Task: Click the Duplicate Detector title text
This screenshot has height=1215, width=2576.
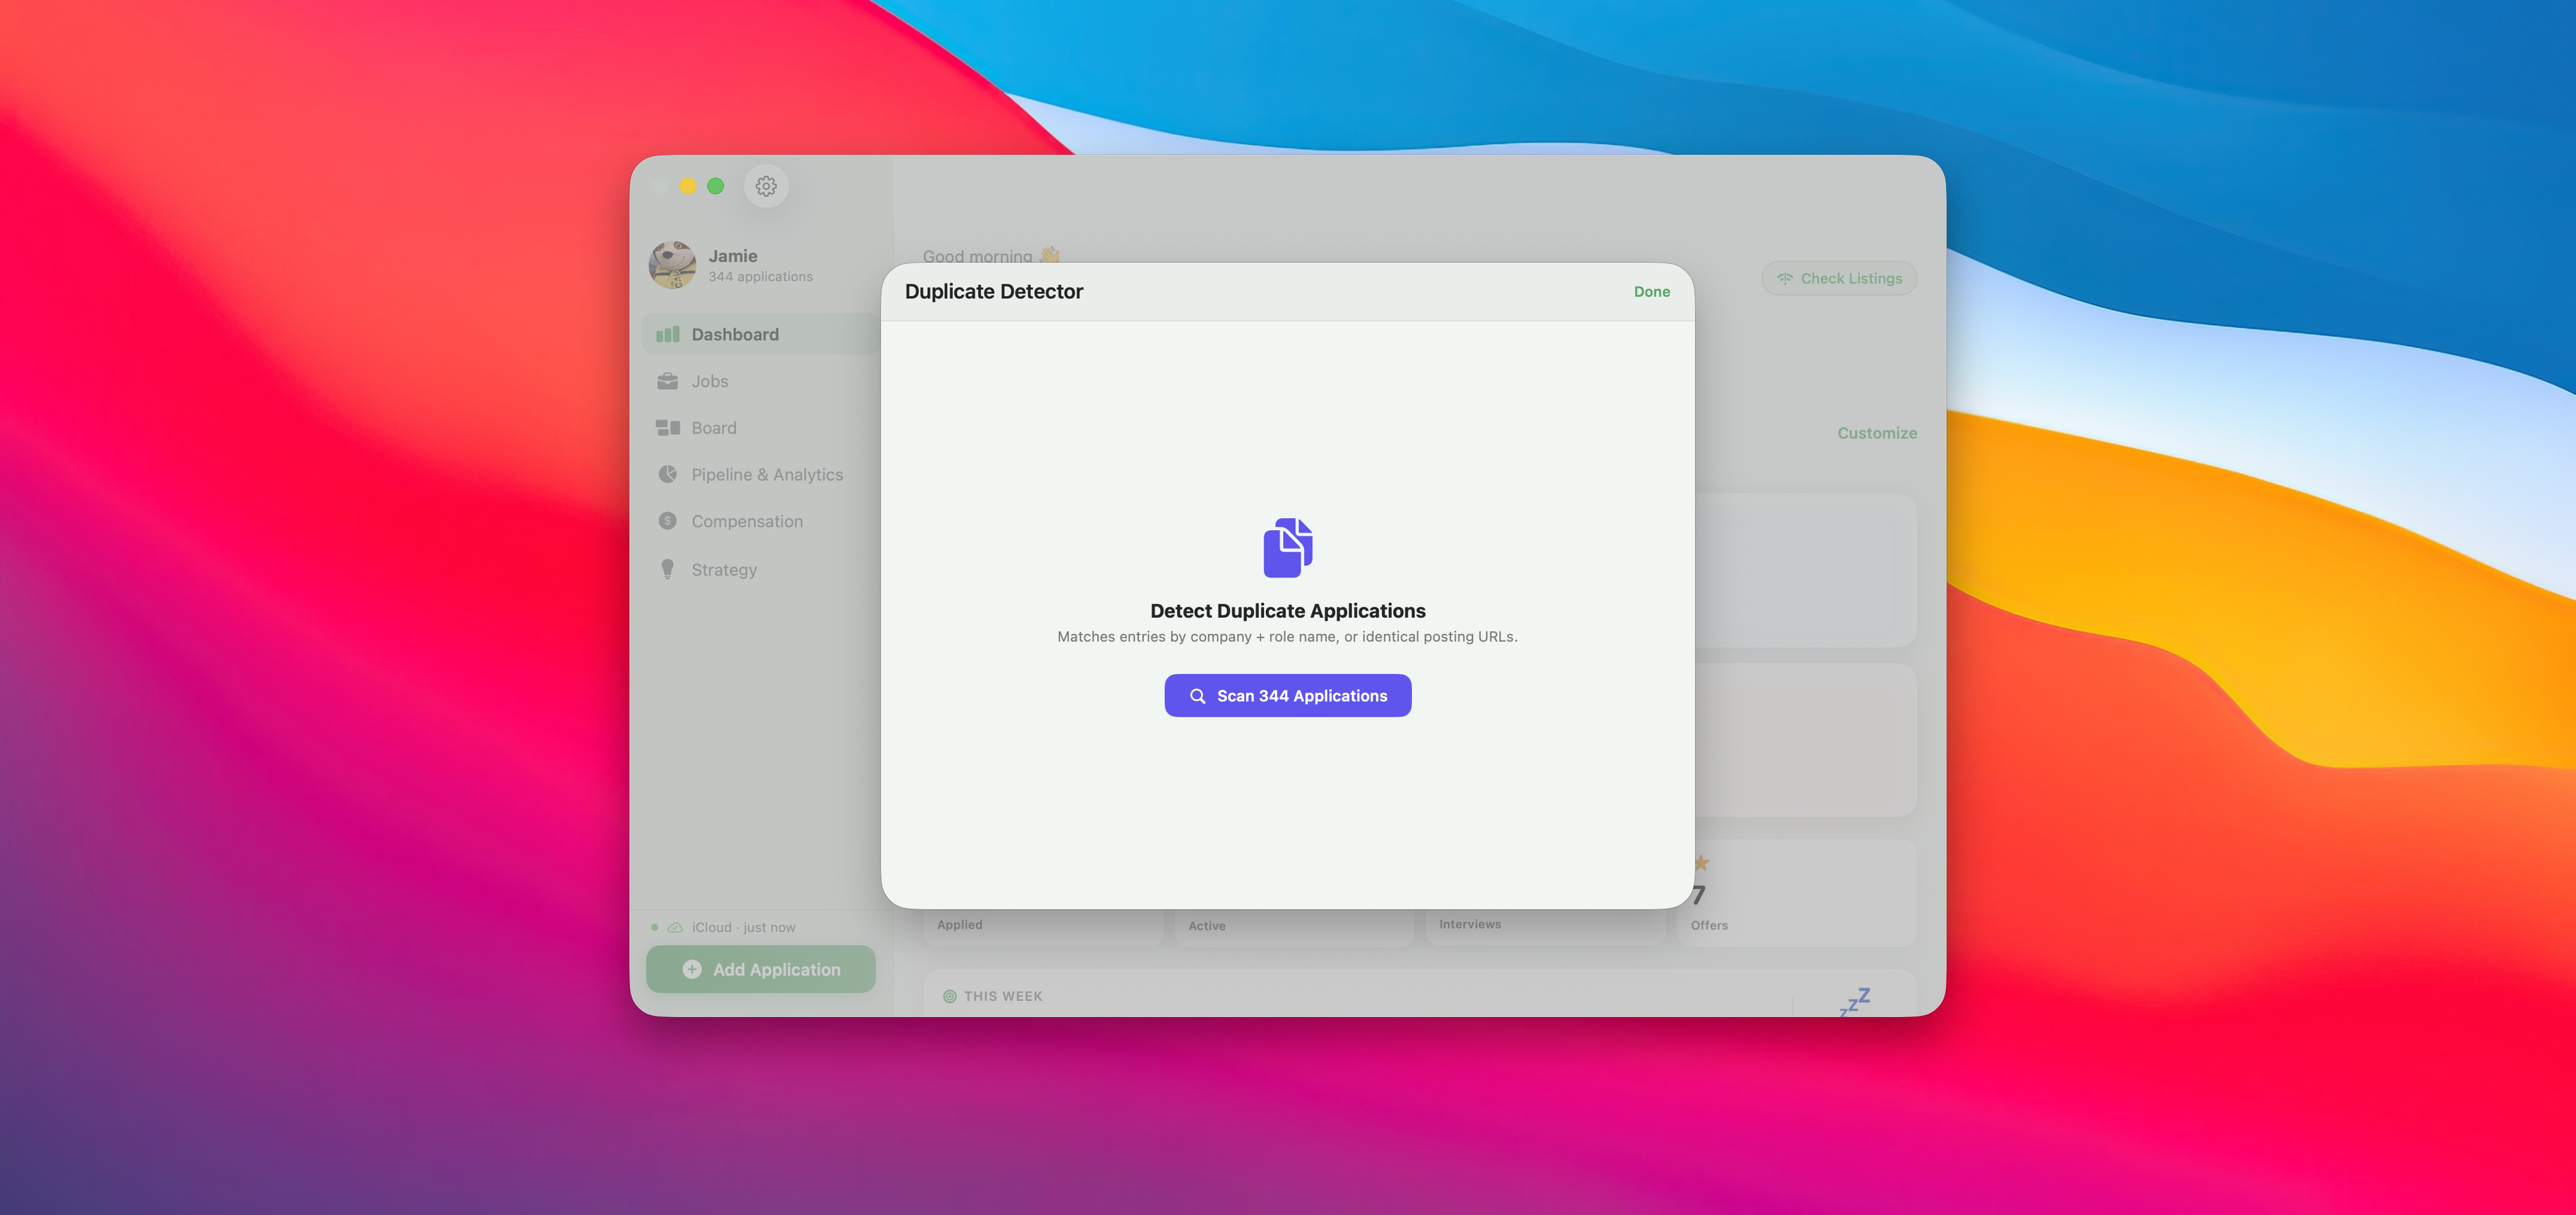Action: 993,291
